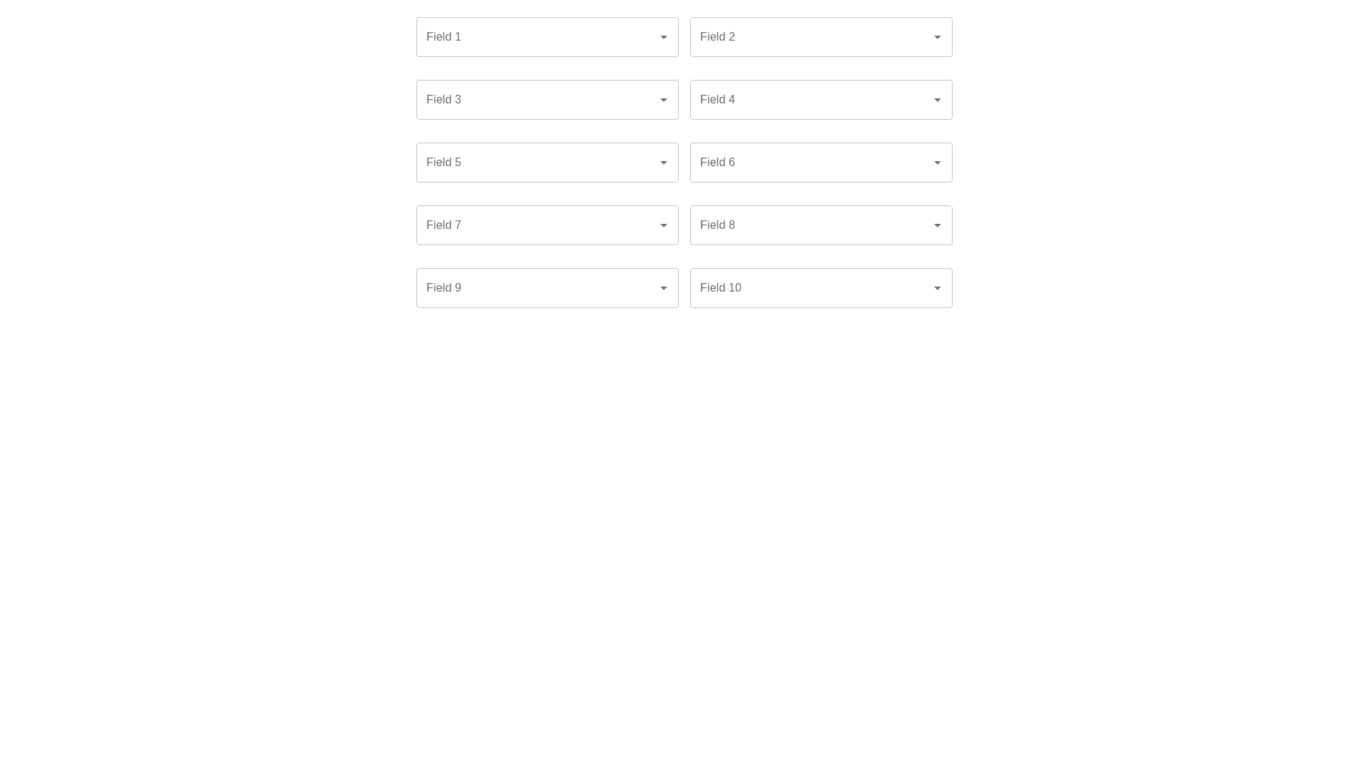Click the down arrow in Field 4

tap(938, 100)
